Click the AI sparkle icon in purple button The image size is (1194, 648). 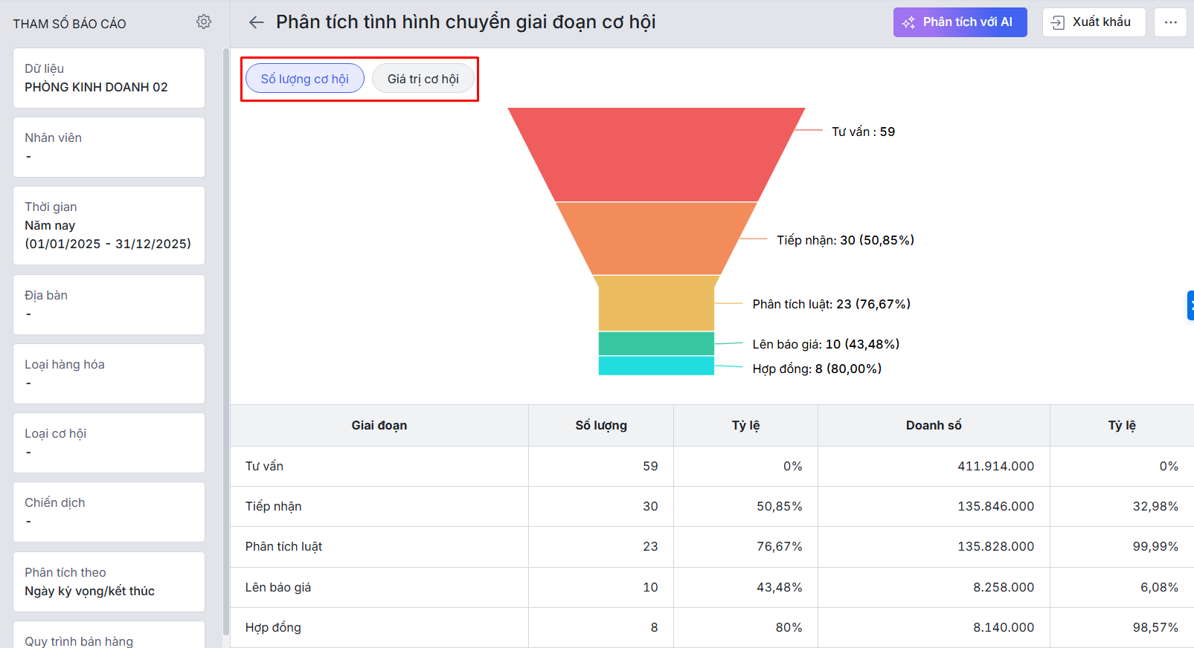[x=908, y=23]
